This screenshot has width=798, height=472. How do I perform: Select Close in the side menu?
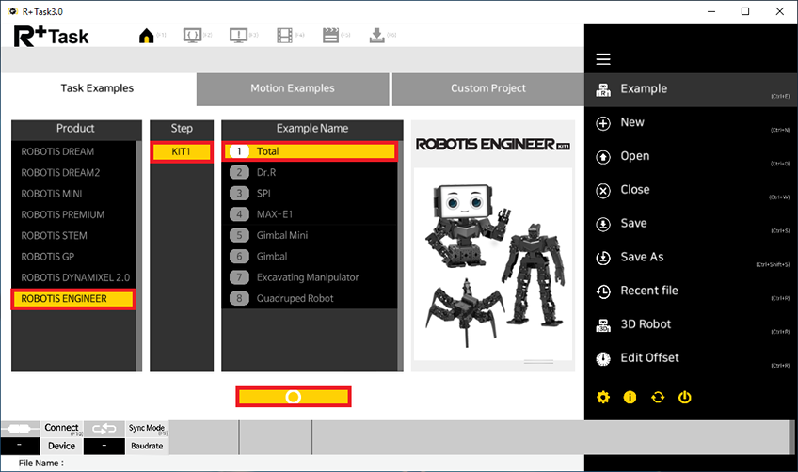(x=691, y=190)
